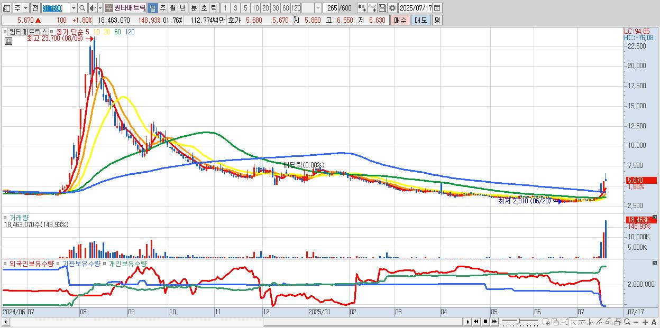Click the 퀀타매트릭스 chart legend label
This screenshot has height=328, width=660.
point(28,32)
